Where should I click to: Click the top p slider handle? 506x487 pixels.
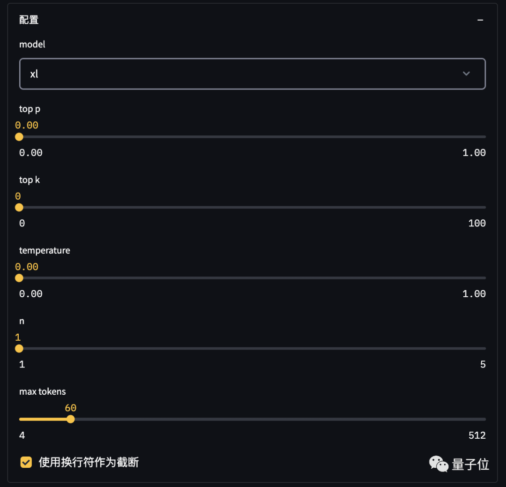pyautogui.click(x=19, y=137)
